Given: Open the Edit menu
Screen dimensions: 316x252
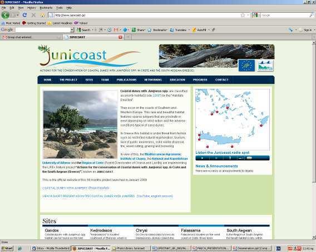Looking at the screenshot, I should pos(12,8).
